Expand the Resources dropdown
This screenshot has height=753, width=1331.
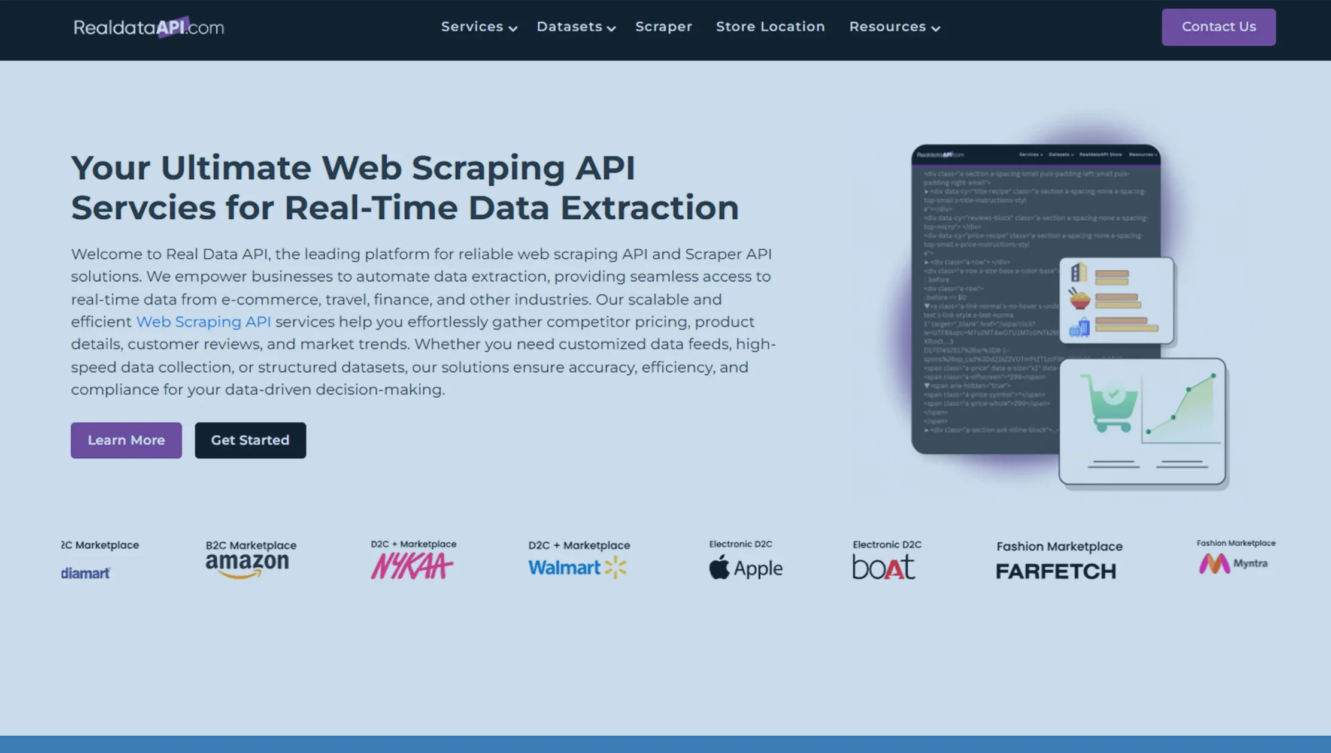[x=893, y=26]
